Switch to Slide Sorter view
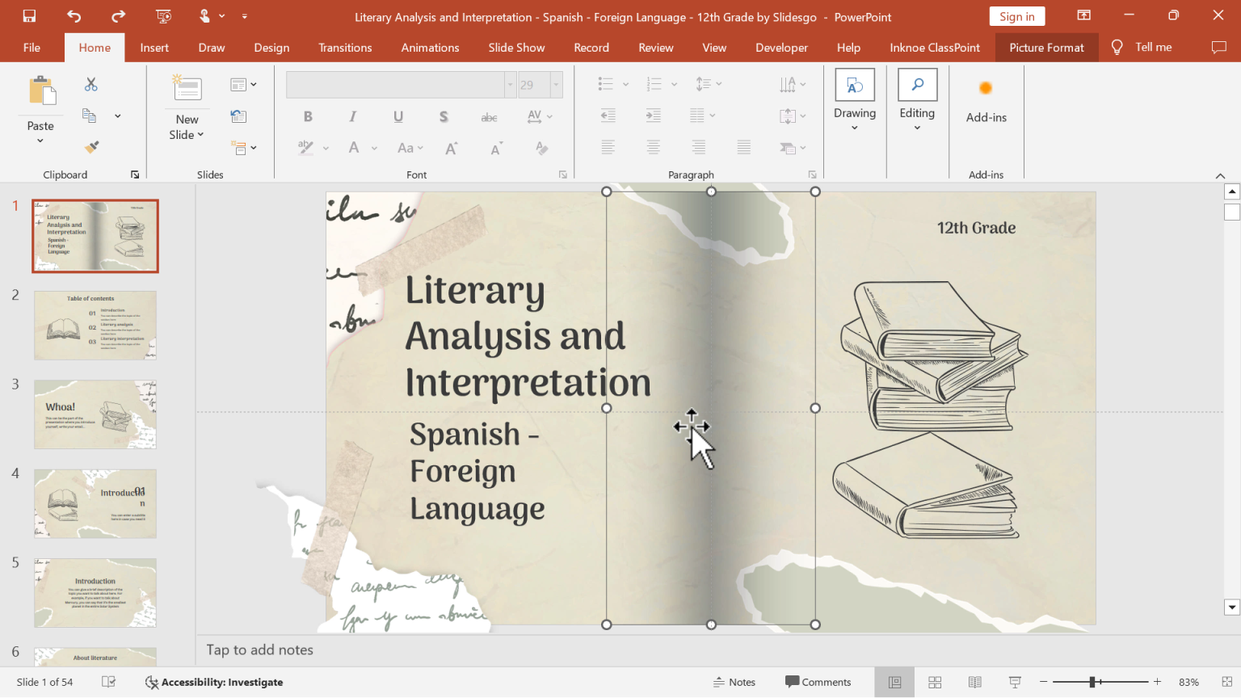 point(934,682)
